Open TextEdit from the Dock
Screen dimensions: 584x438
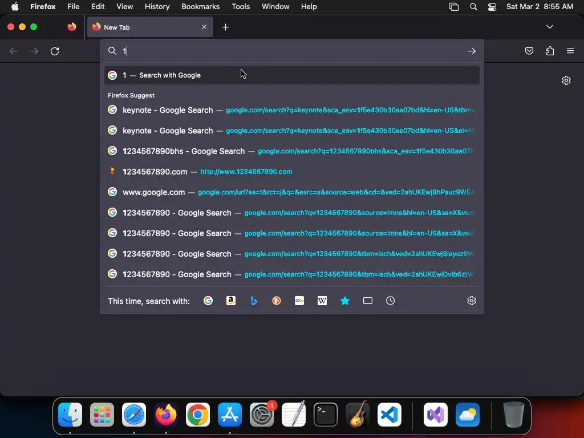[x=294, y=415]
